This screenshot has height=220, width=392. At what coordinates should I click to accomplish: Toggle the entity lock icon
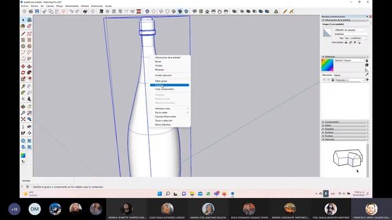click(x=350, y=43)
